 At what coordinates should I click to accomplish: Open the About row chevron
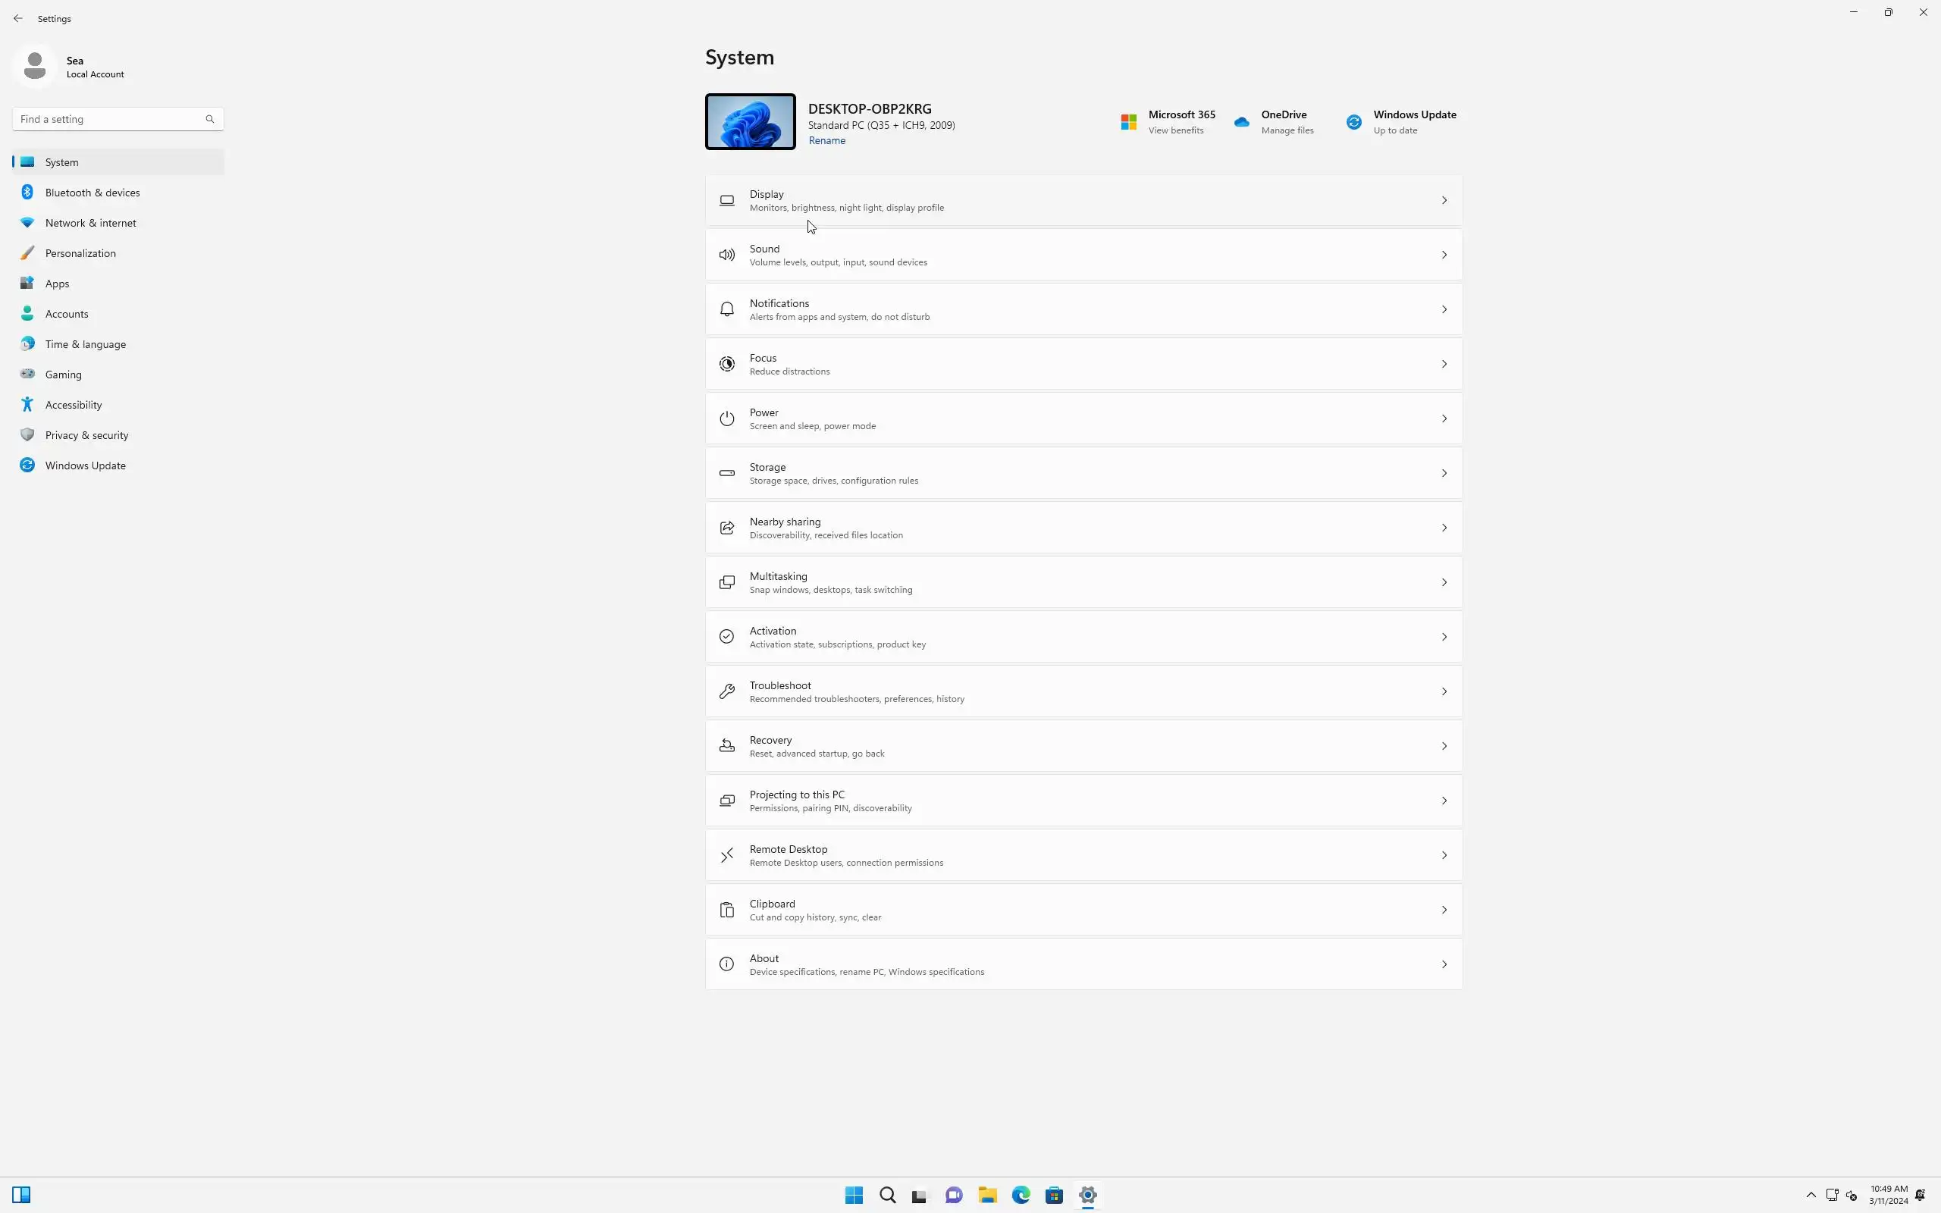point(1444,964)
